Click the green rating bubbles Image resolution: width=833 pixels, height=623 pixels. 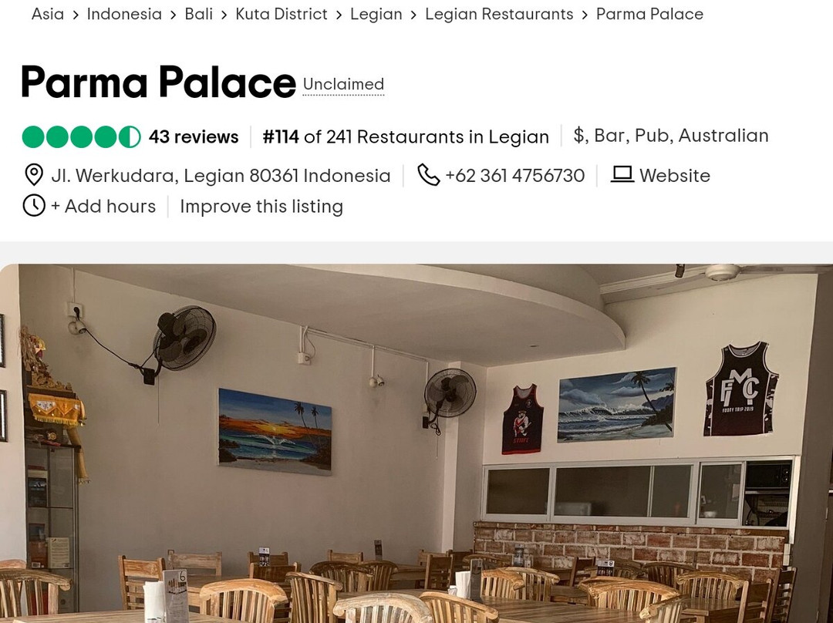click(x=81, y=136)
